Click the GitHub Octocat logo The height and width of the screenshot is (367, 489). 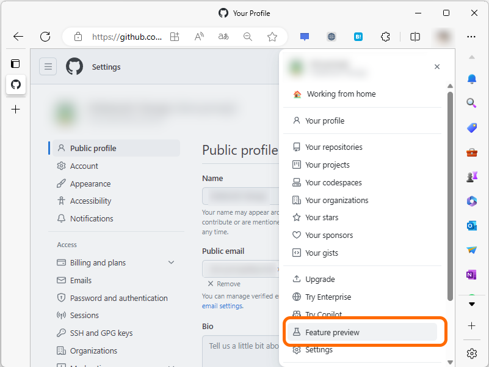[74, 67]
